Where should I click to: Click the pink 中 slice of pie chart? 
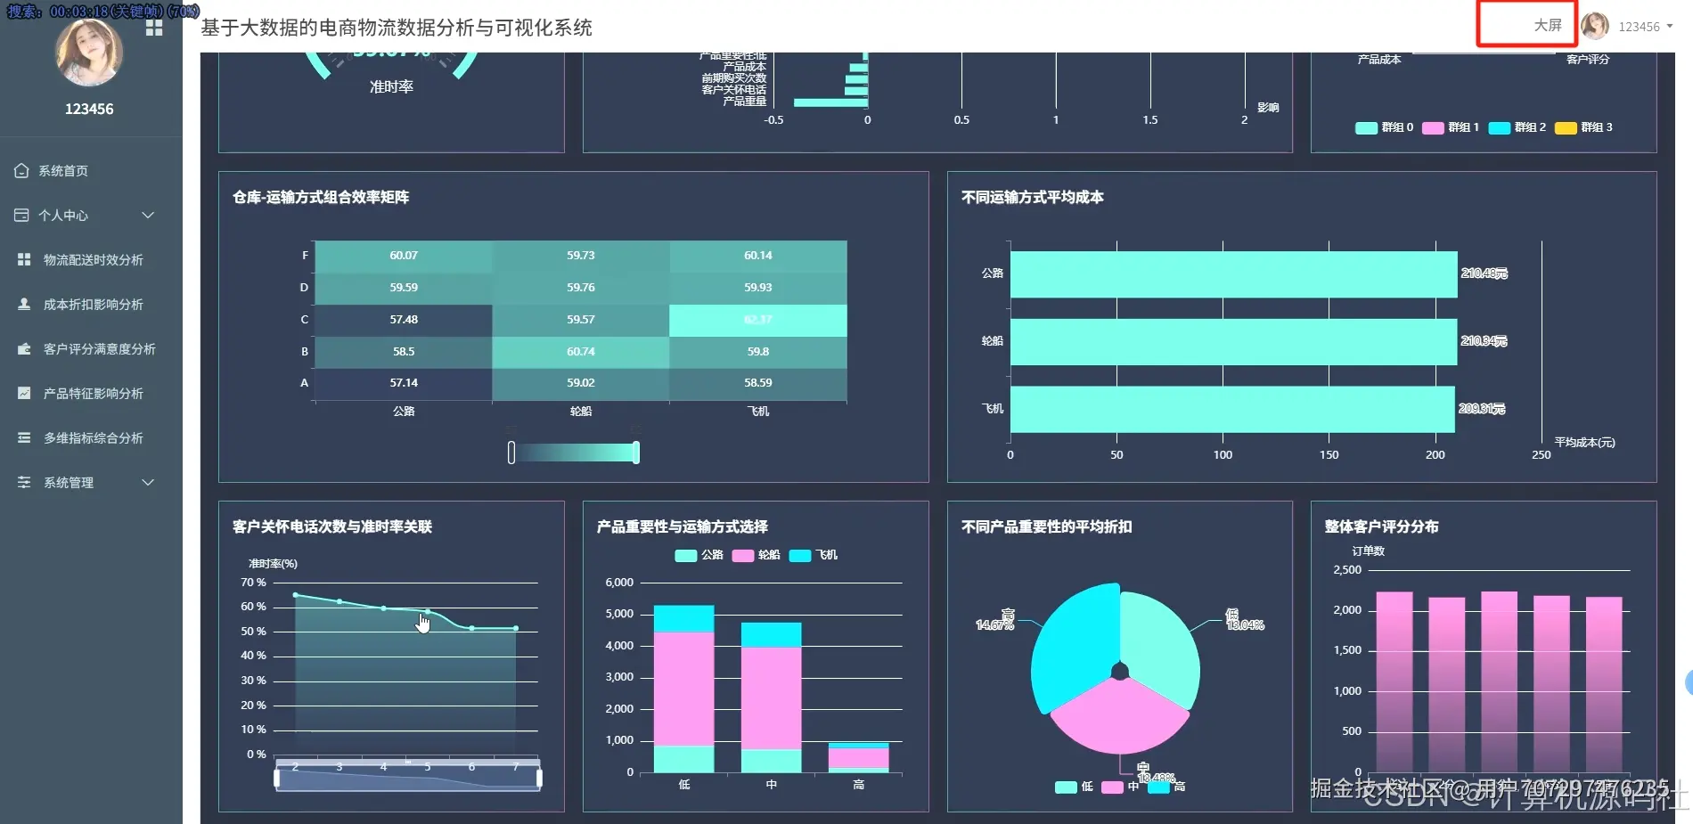click(x=1119, y=717)
